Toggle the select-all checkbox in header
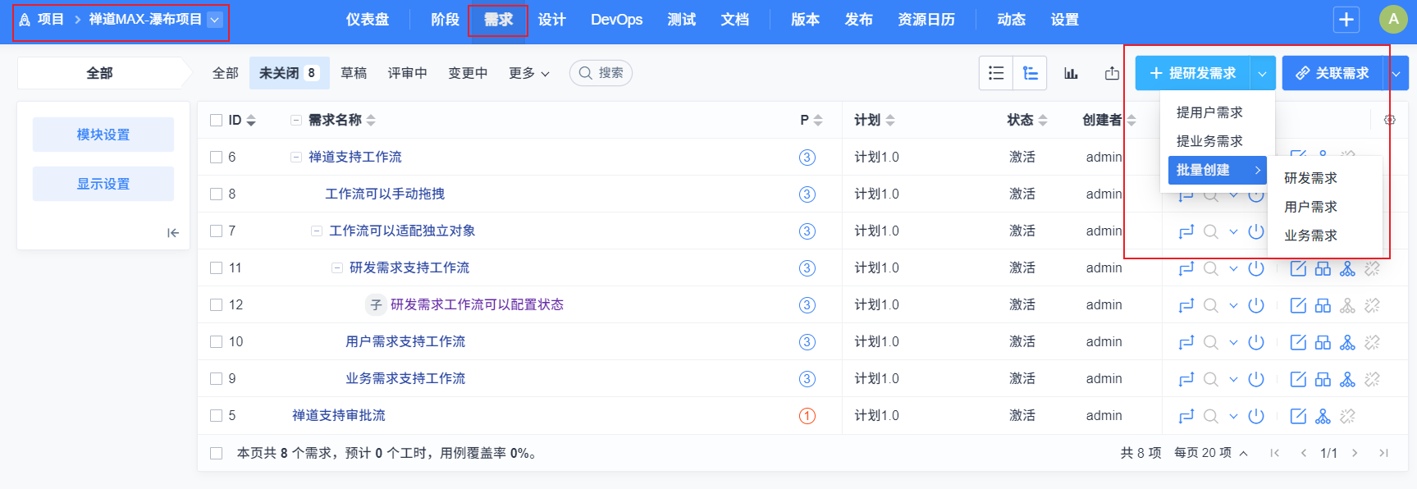 click(x=217, y=120)
